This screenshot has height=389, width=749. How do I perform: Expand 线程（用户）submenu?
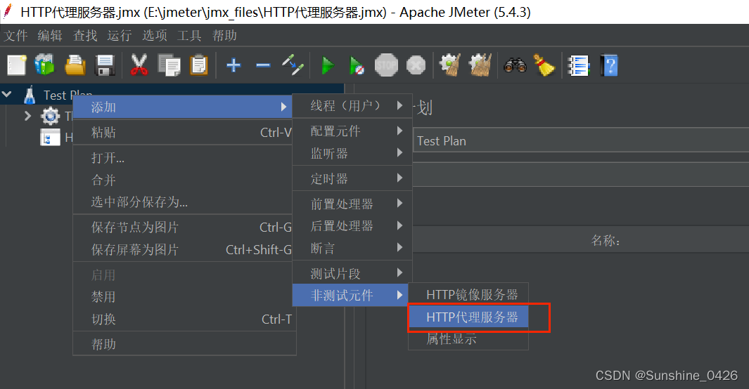[x=352, y=105]
